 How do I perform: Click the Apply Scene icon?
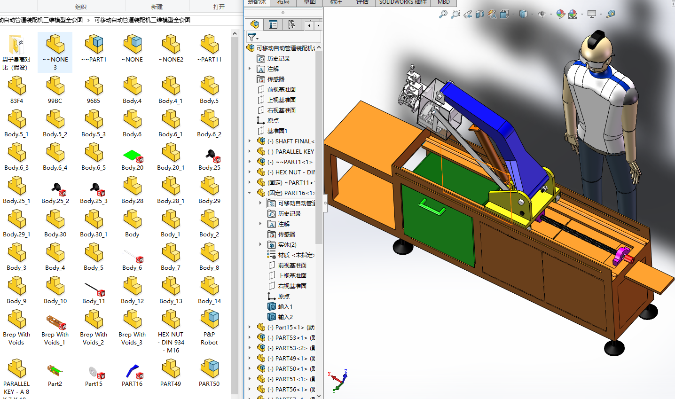[573, 14]
